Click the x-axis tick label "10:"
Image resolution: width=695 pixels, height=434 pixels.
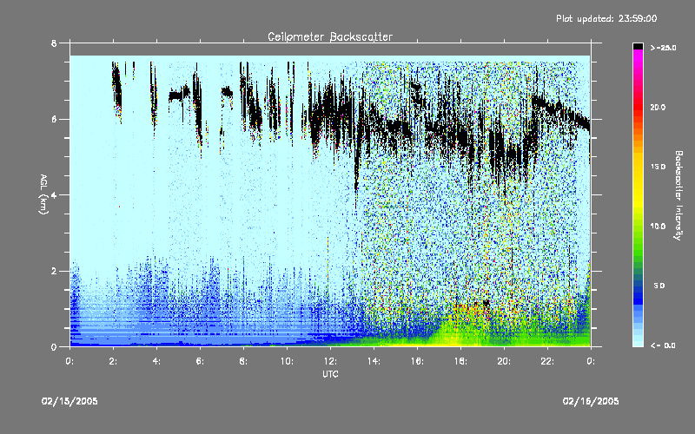pos(287,361)
